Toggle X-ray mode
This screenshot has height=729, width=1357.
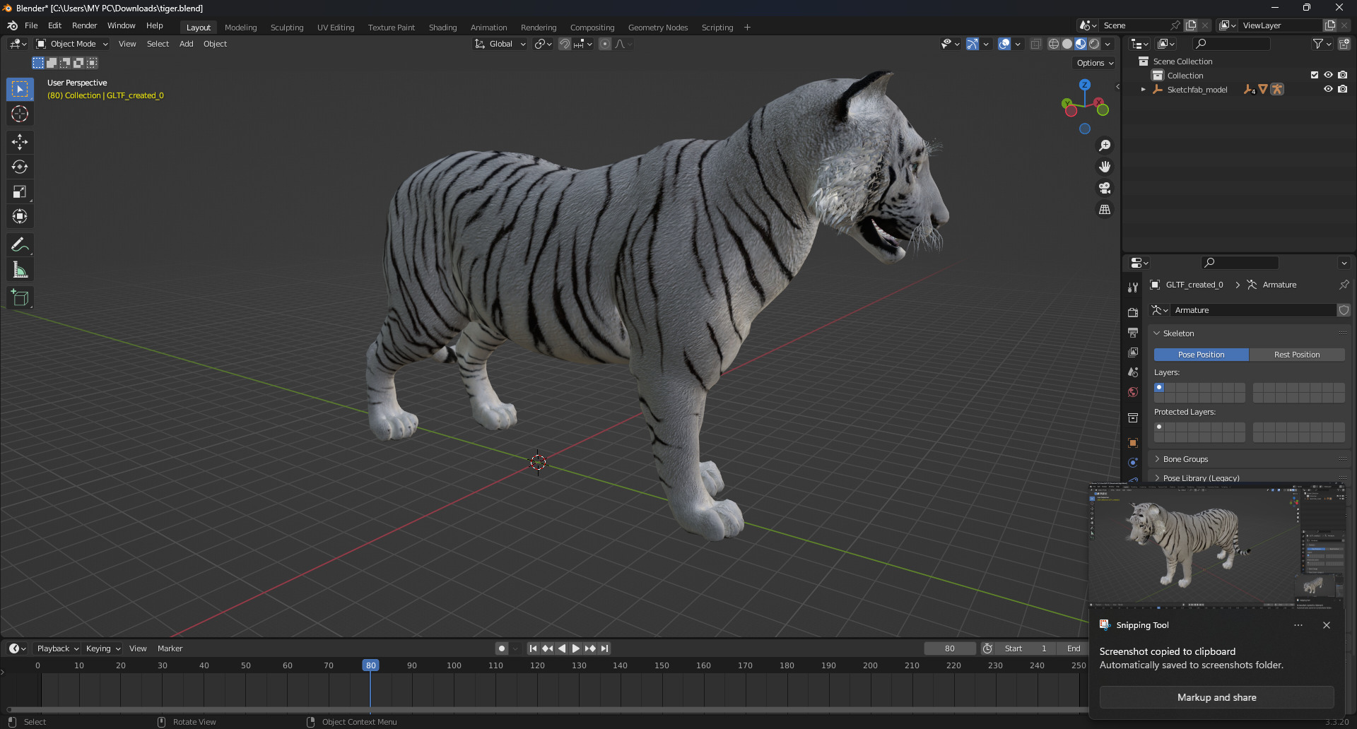[x=1035, y=44]
